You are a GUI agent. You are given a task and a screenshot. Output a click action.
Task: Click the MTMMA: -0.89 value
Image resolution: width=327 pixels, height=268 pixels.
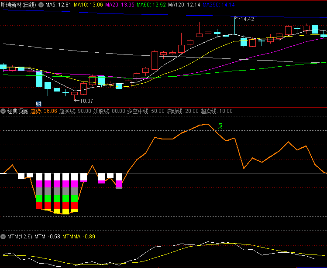79,237
